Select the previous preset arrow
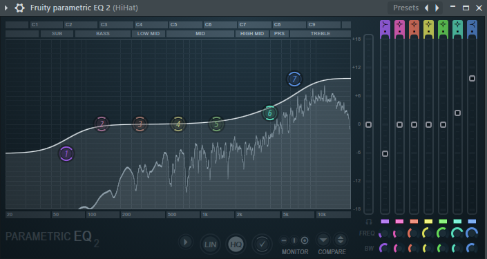The height and width of the screenshot is (259, 487). click(x=427, y=8)
